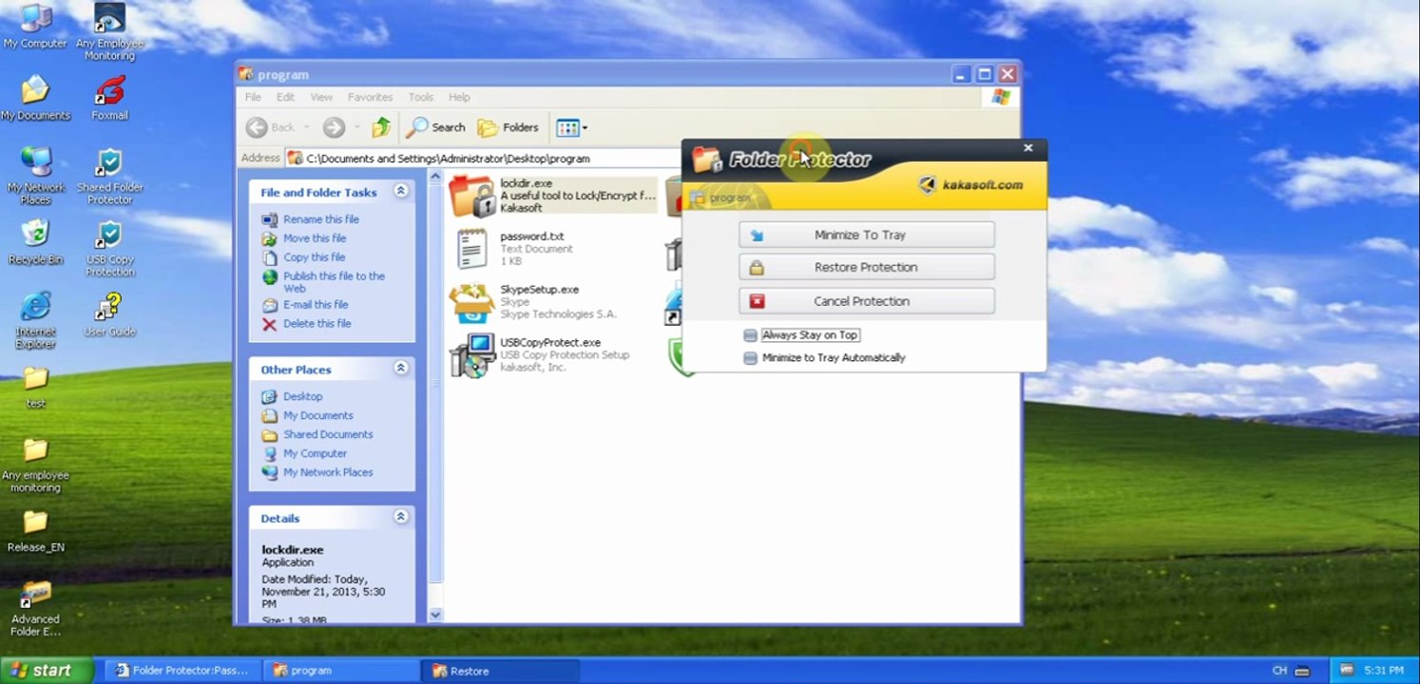Open the View menu
Screen dimensions: 1420x684
321,97
